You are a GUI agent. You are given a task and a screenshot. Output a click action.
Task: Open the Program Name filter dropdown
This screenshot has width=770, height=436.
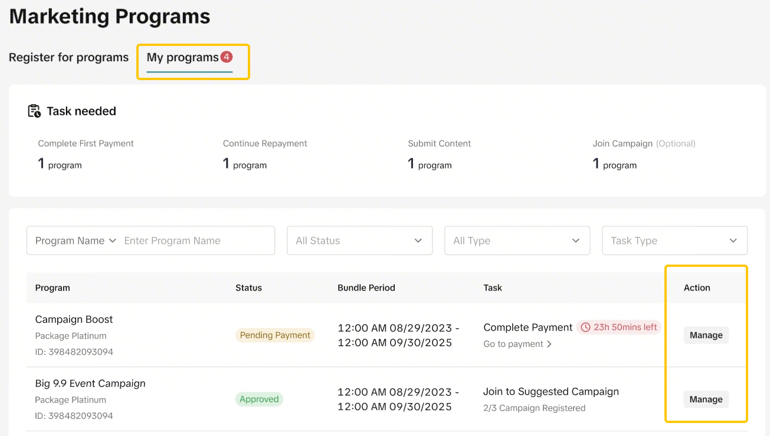pyautogui.click(x=76, y=240)
